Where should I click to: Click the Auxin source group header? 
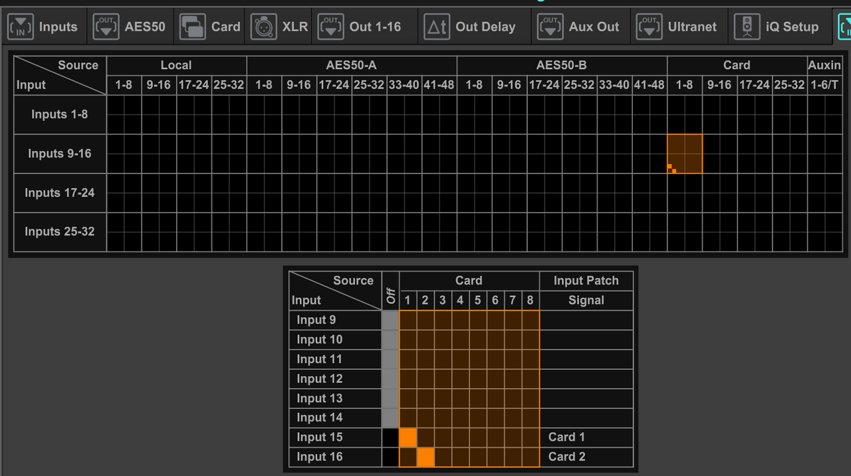click(x=825, y=65)
